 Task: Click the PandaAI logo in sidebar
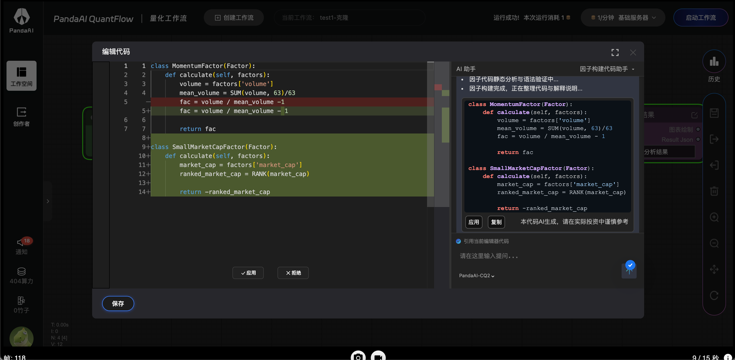(21, 20)
